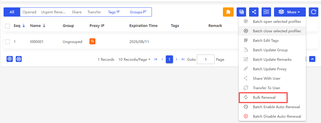
Task: Click the batch close X icon below table
Action: 19,59
